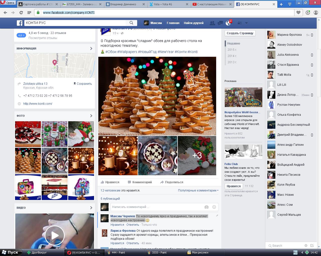The width and height of the screenshot is (321, 256).
Task: Open the Speed Dial grid icon
Action: coord(29,13)
